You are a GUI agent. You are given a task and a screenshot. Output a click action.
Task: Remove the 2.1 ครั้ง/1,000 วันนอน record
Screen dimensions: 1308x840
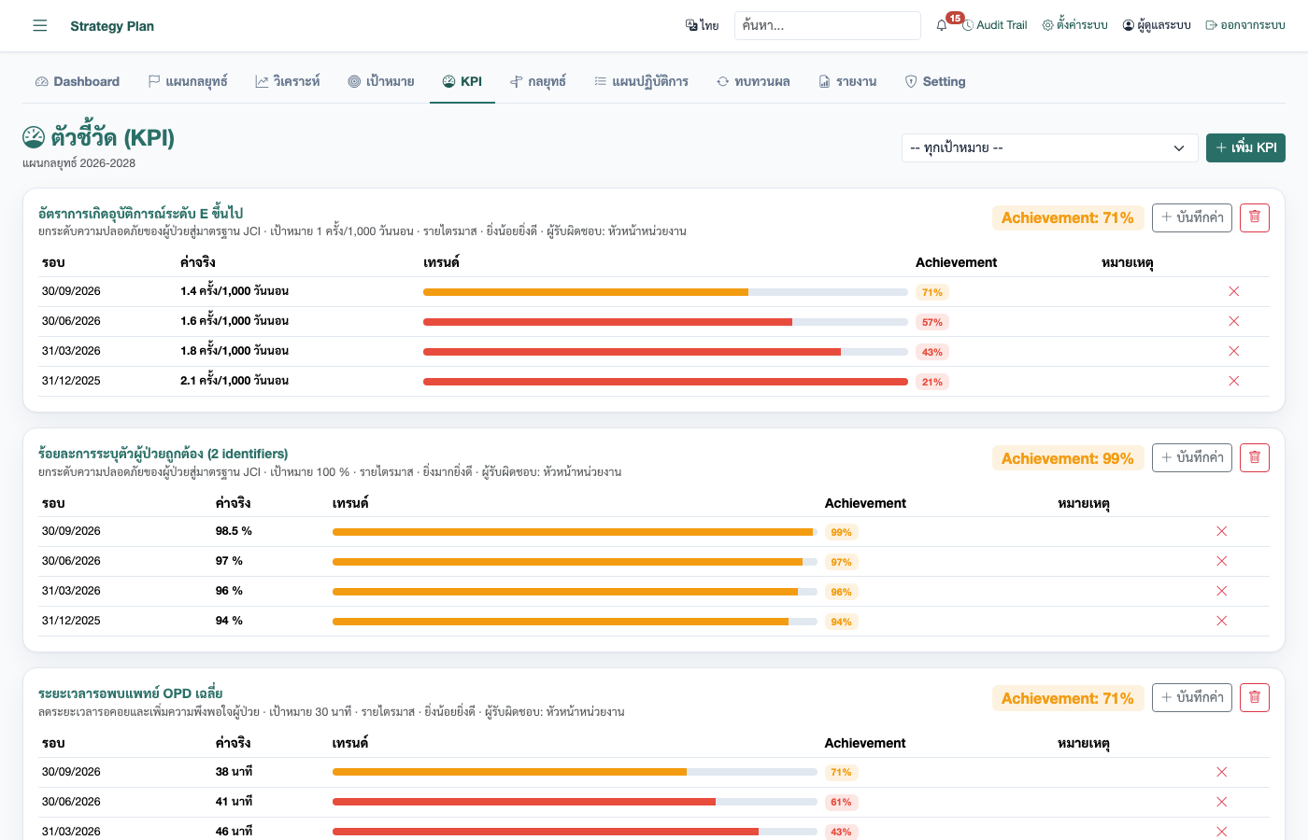point(1233,381)
